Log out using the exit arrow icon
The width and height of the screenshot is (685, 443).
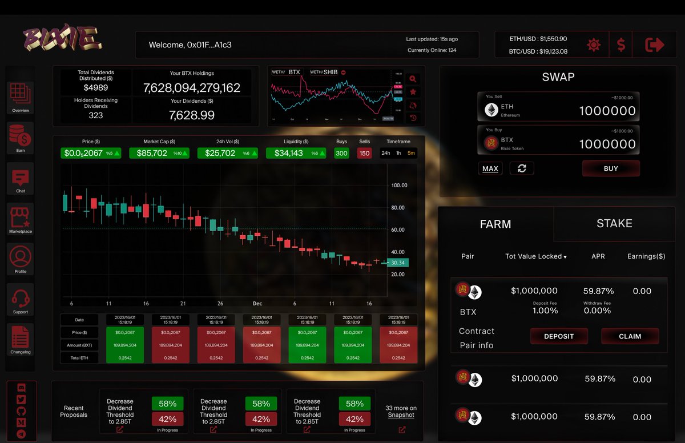[x=655, y=45]
